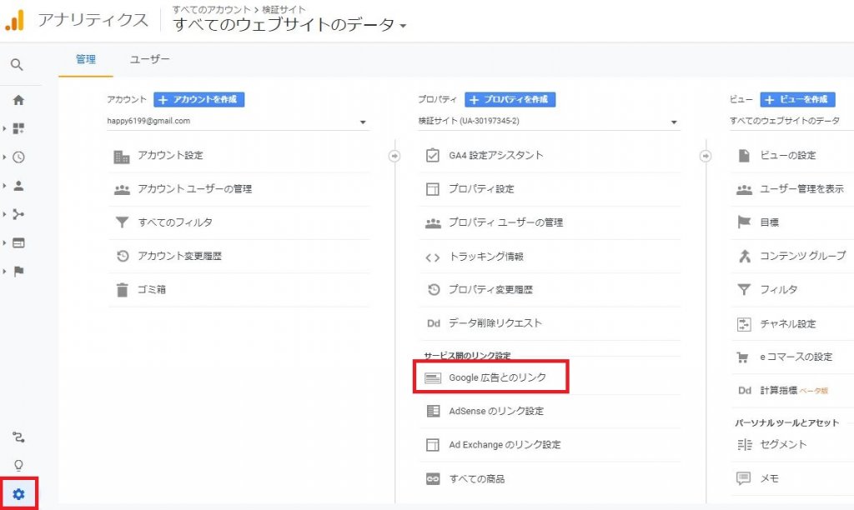
Task: Open the Discover lightbulb icon
Action: pos(18,465)
